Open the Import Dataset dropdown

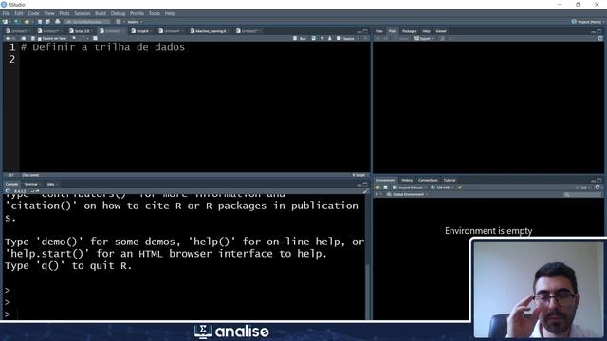click(410, 188)
